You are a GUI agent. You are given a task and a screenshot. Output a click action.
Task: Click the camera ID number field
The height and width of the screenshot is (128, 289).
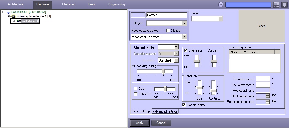tap(138, 15)
